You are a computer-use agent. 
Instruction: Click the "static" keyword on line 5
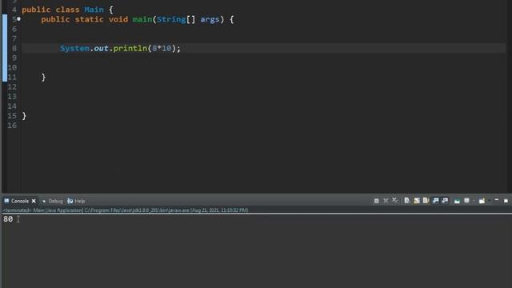tap(89, 19)
